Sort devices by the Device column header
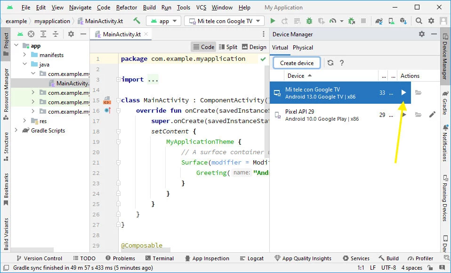 coord(299,76)
